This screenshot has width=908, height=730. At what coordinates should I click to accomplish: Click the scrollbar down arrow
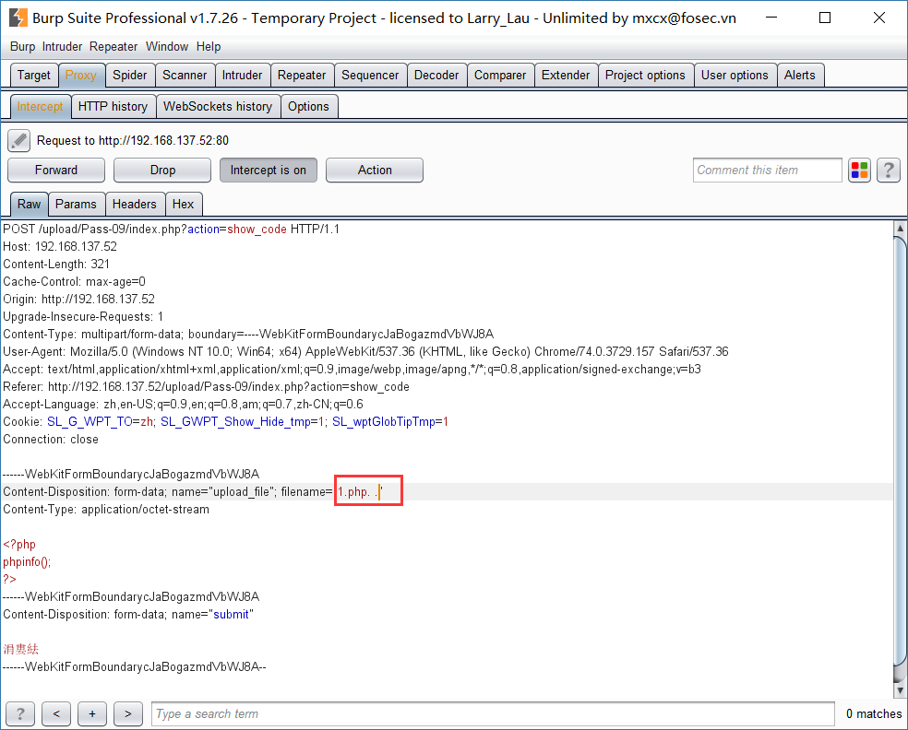(900, 689)
